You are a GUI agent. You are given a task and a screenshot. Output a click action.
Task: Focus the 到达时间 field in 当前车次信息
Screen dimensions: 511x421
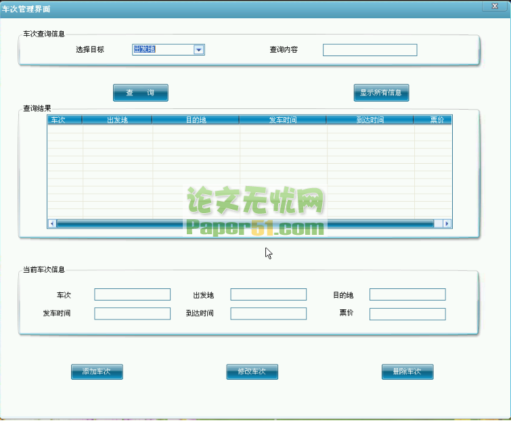268,313
